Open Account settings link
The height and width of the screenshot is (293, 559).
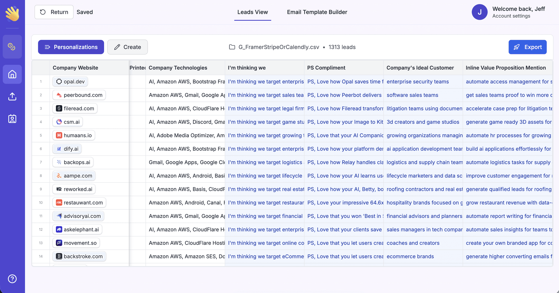pos(511,16)
